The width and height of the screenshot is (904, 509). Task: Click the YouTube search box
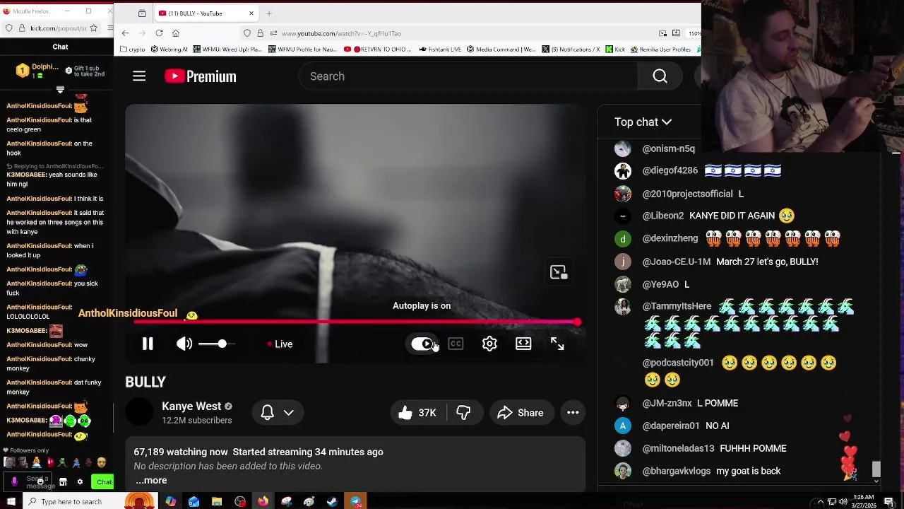point(468,76)
